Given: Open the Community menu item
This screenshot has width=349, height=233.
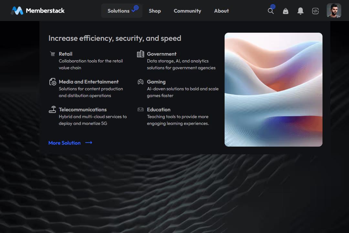Looking at the screenshot, I should (187, 11).
